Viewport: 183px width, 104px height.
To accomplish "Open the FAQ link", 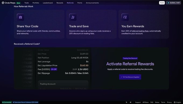I will coord(152,102).
